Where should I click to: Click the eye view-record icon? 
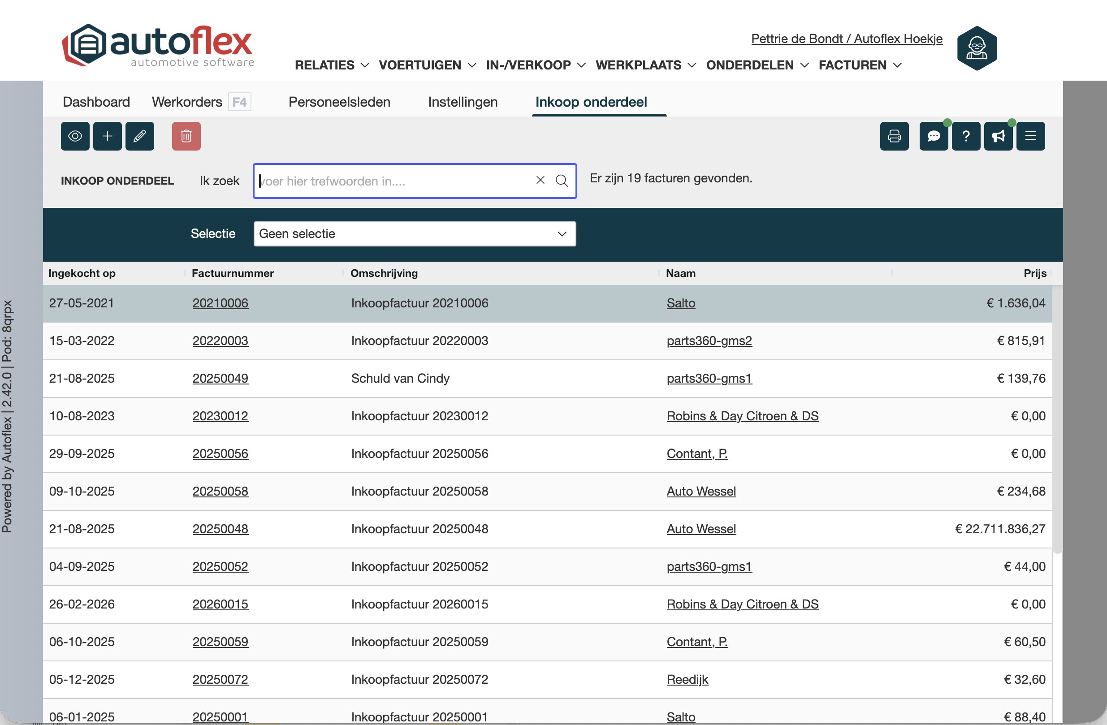[75, 136]
